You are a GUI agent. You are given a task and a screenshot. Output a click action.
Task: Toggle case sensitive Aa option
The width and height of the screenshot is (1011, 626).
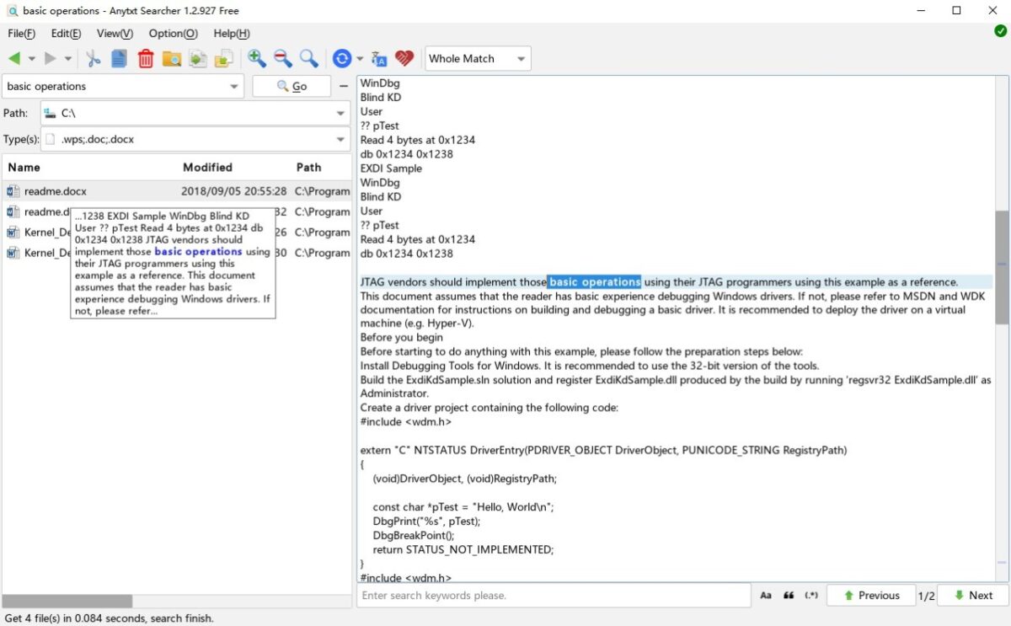(766, 596)
